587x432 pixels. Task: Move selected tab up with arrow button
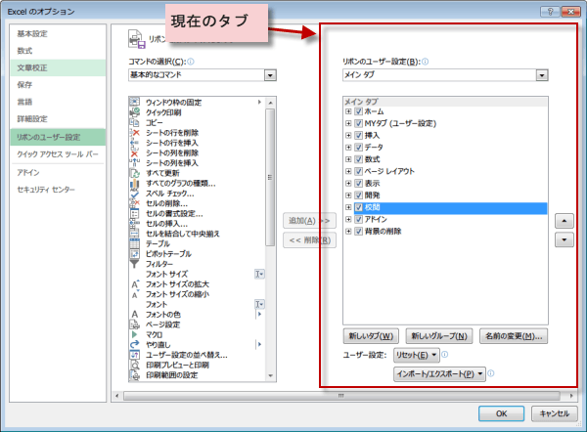pyautogui.click(x=564, y=221)
